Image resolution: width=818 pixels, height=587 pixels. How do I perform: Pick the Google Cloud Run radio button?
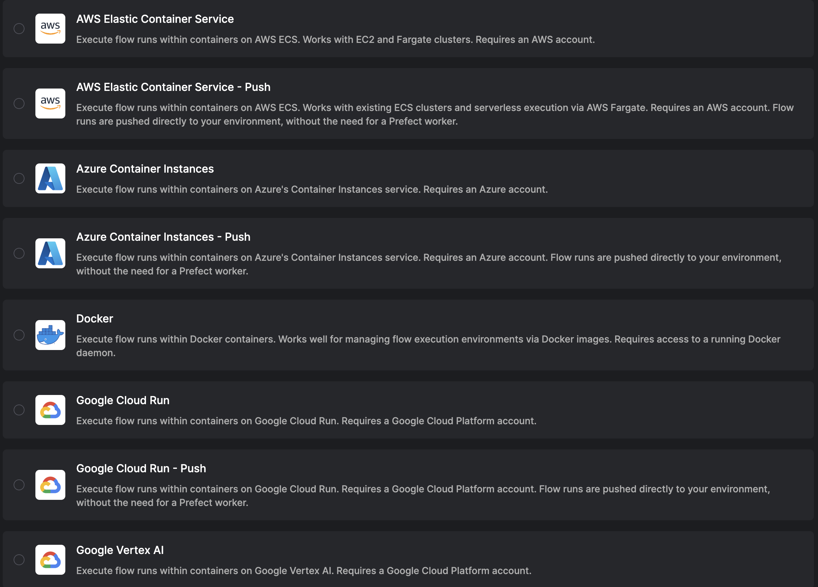[19, 410]
